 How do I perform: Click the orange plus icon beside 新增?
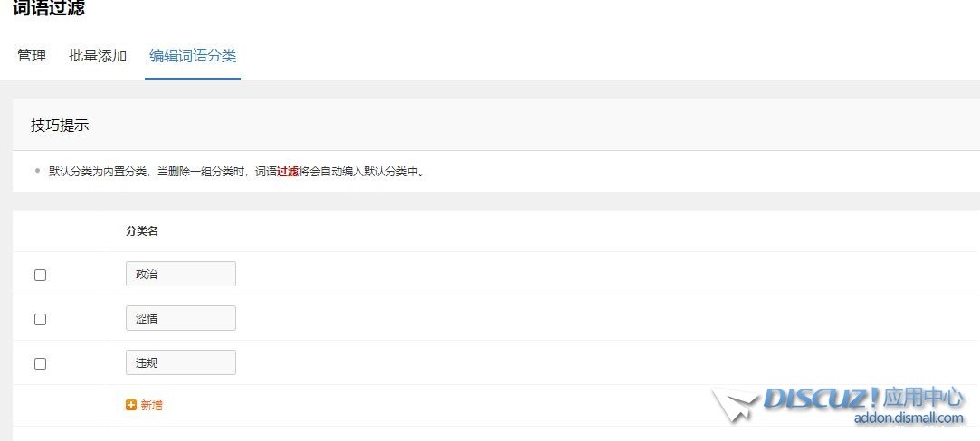(x=130, y=406)
